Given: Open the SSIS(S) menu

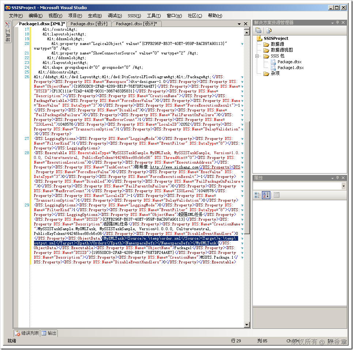Looking at the screenshot, I should [134, 15].
